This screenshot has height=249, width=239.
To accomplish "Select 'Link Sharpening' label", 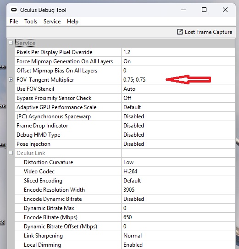I will pos(43,236).
